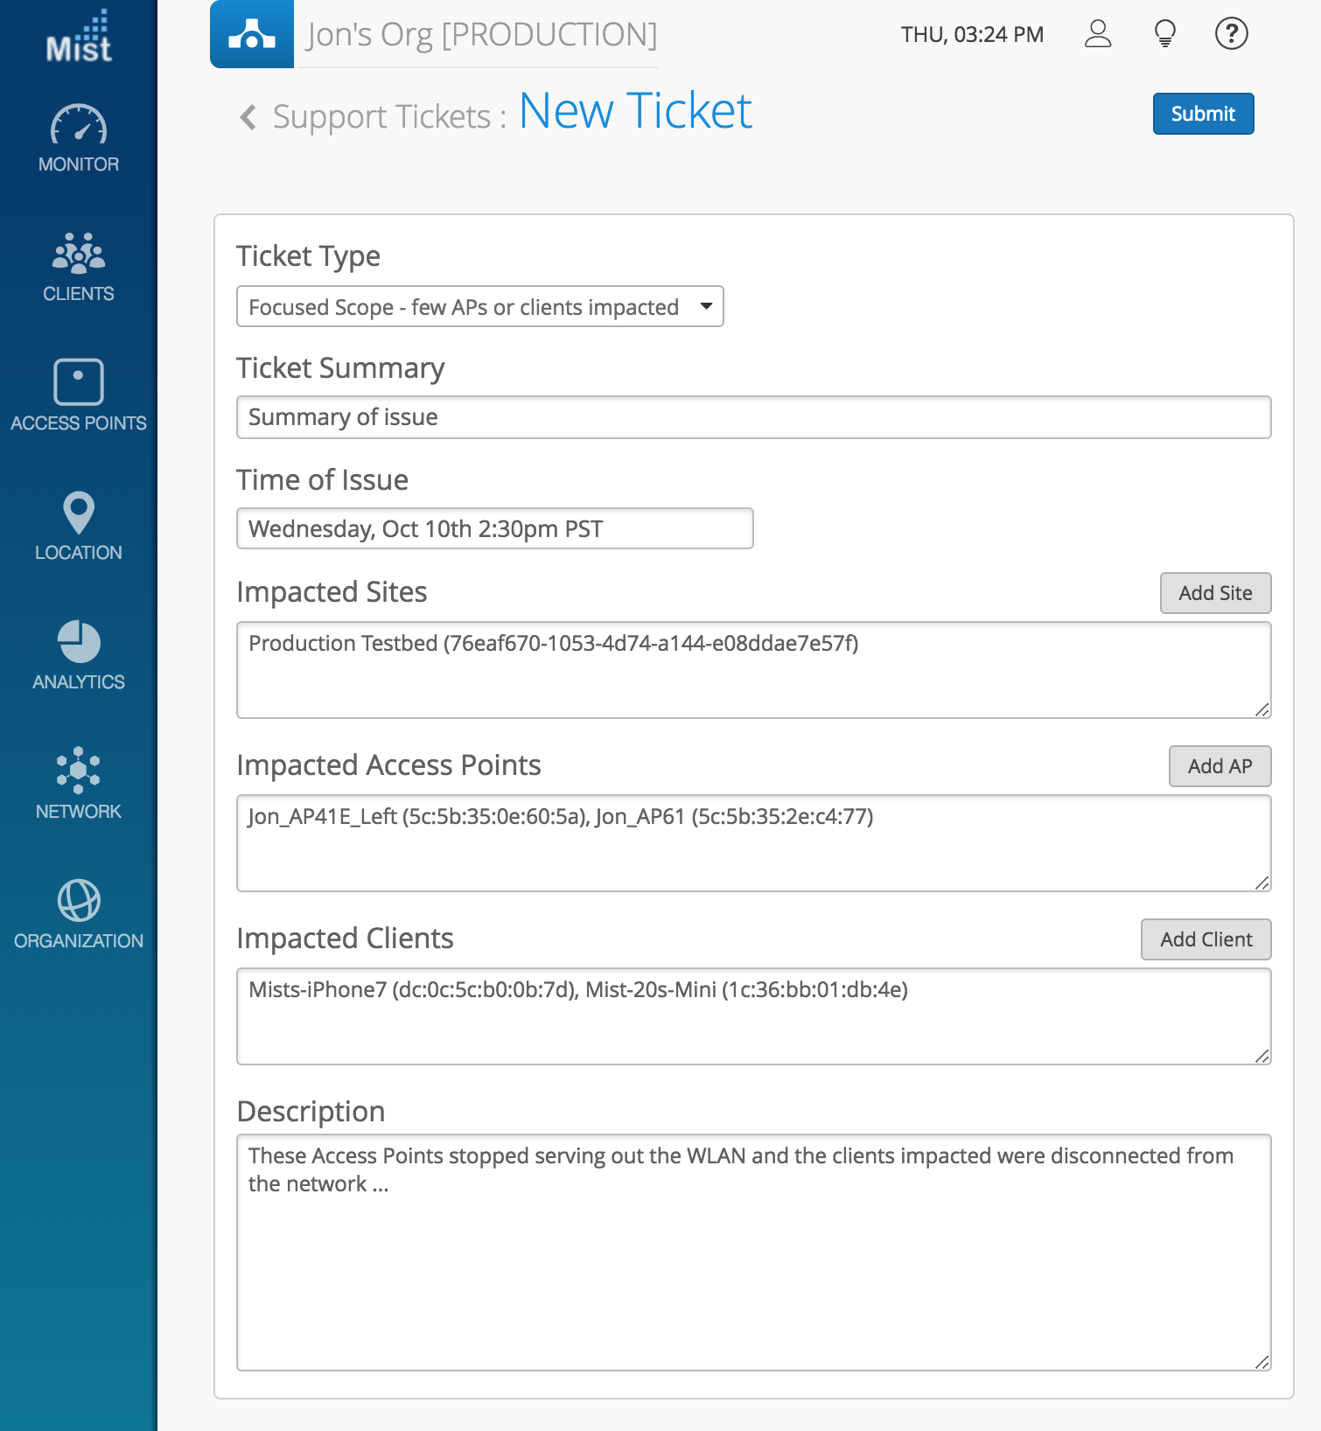Submit the new support ticket
Image resolution: width=1321 pixels, height=1431 pixels.
(1203, 114)
